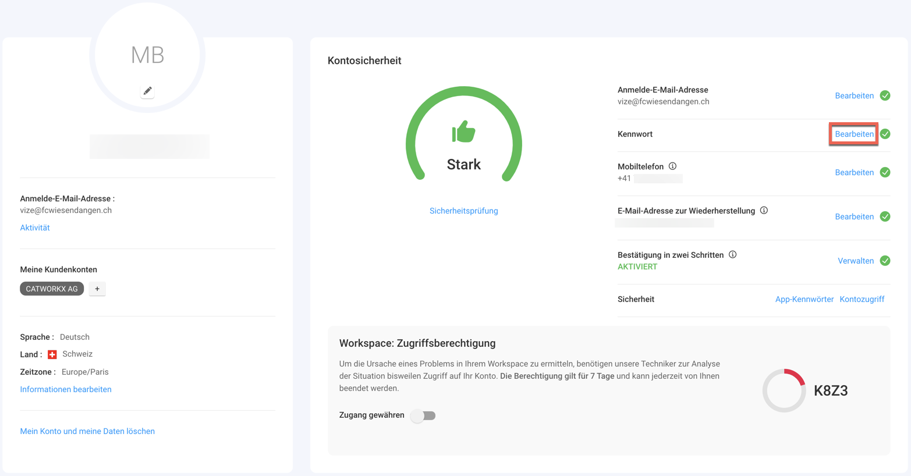Viewport: 911px width, 476px height.
Task: Edit the Kennwort via Bearbeiten
Action: click(x=854, y=134)
